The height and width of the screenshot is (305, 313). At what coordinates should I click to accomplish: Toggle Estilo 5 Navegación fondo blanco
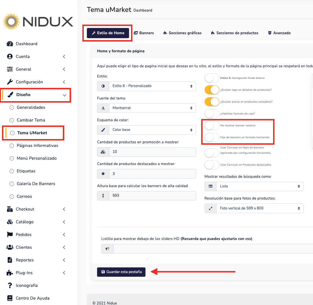[x=212, y=78]
